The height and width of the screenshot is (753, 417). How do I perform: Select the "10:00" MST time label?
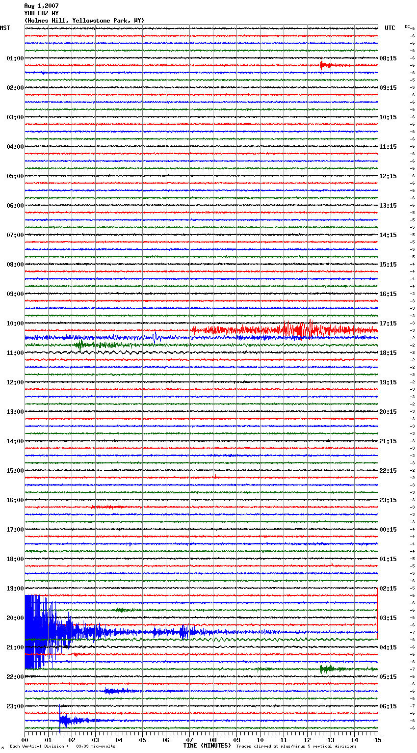(15, 323)
